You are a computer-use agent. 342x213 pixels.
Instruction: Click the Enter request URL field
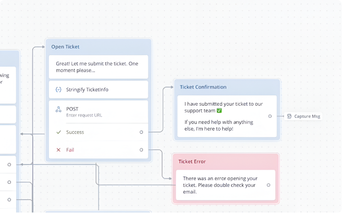point(84,115)
